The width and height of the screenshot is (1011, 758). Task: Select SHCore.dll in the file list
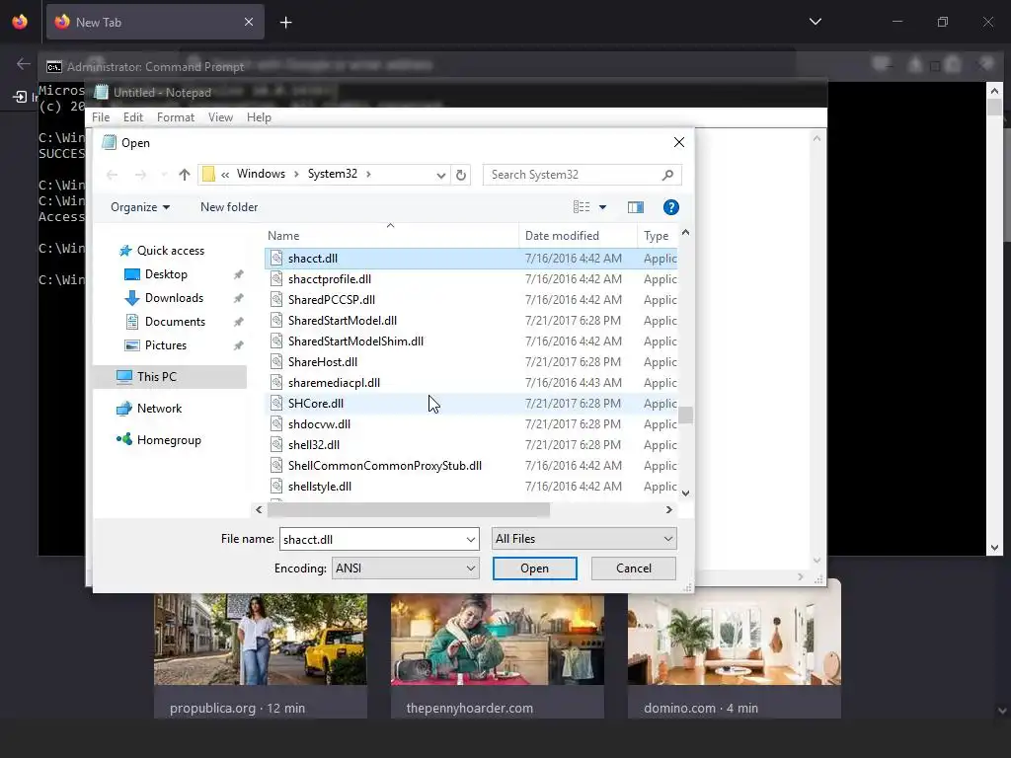click(471, 404)
